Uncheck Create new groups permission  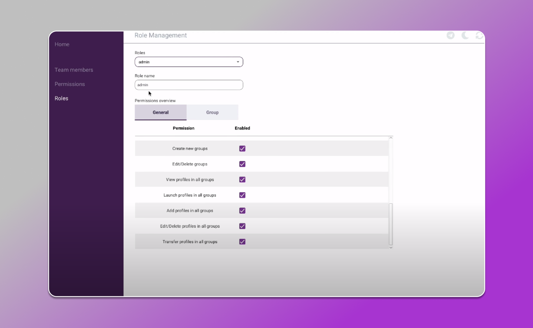[242, 149]
